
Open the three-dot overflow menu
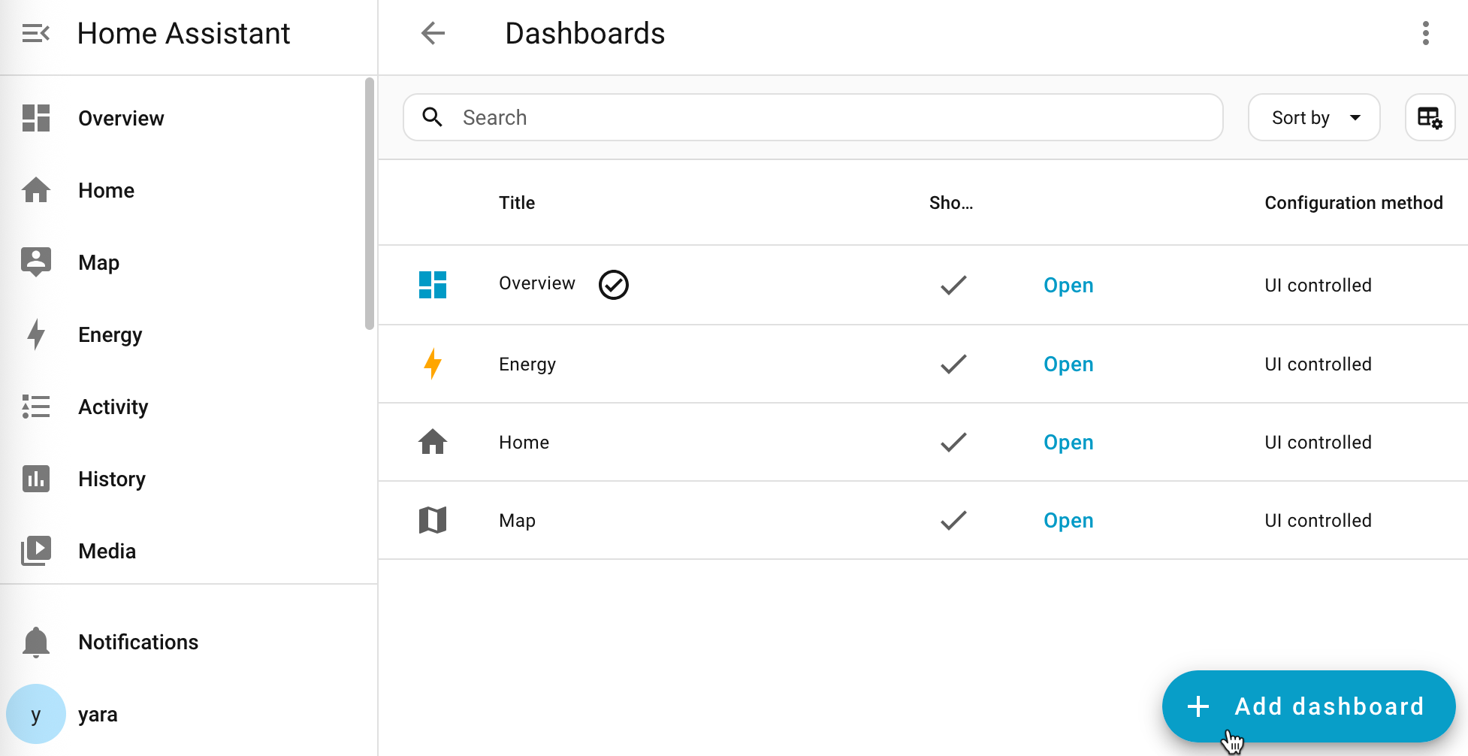[x=1425, y=33]
